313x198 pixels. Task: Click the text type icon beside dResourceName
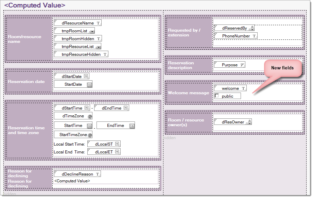[98, 23]
